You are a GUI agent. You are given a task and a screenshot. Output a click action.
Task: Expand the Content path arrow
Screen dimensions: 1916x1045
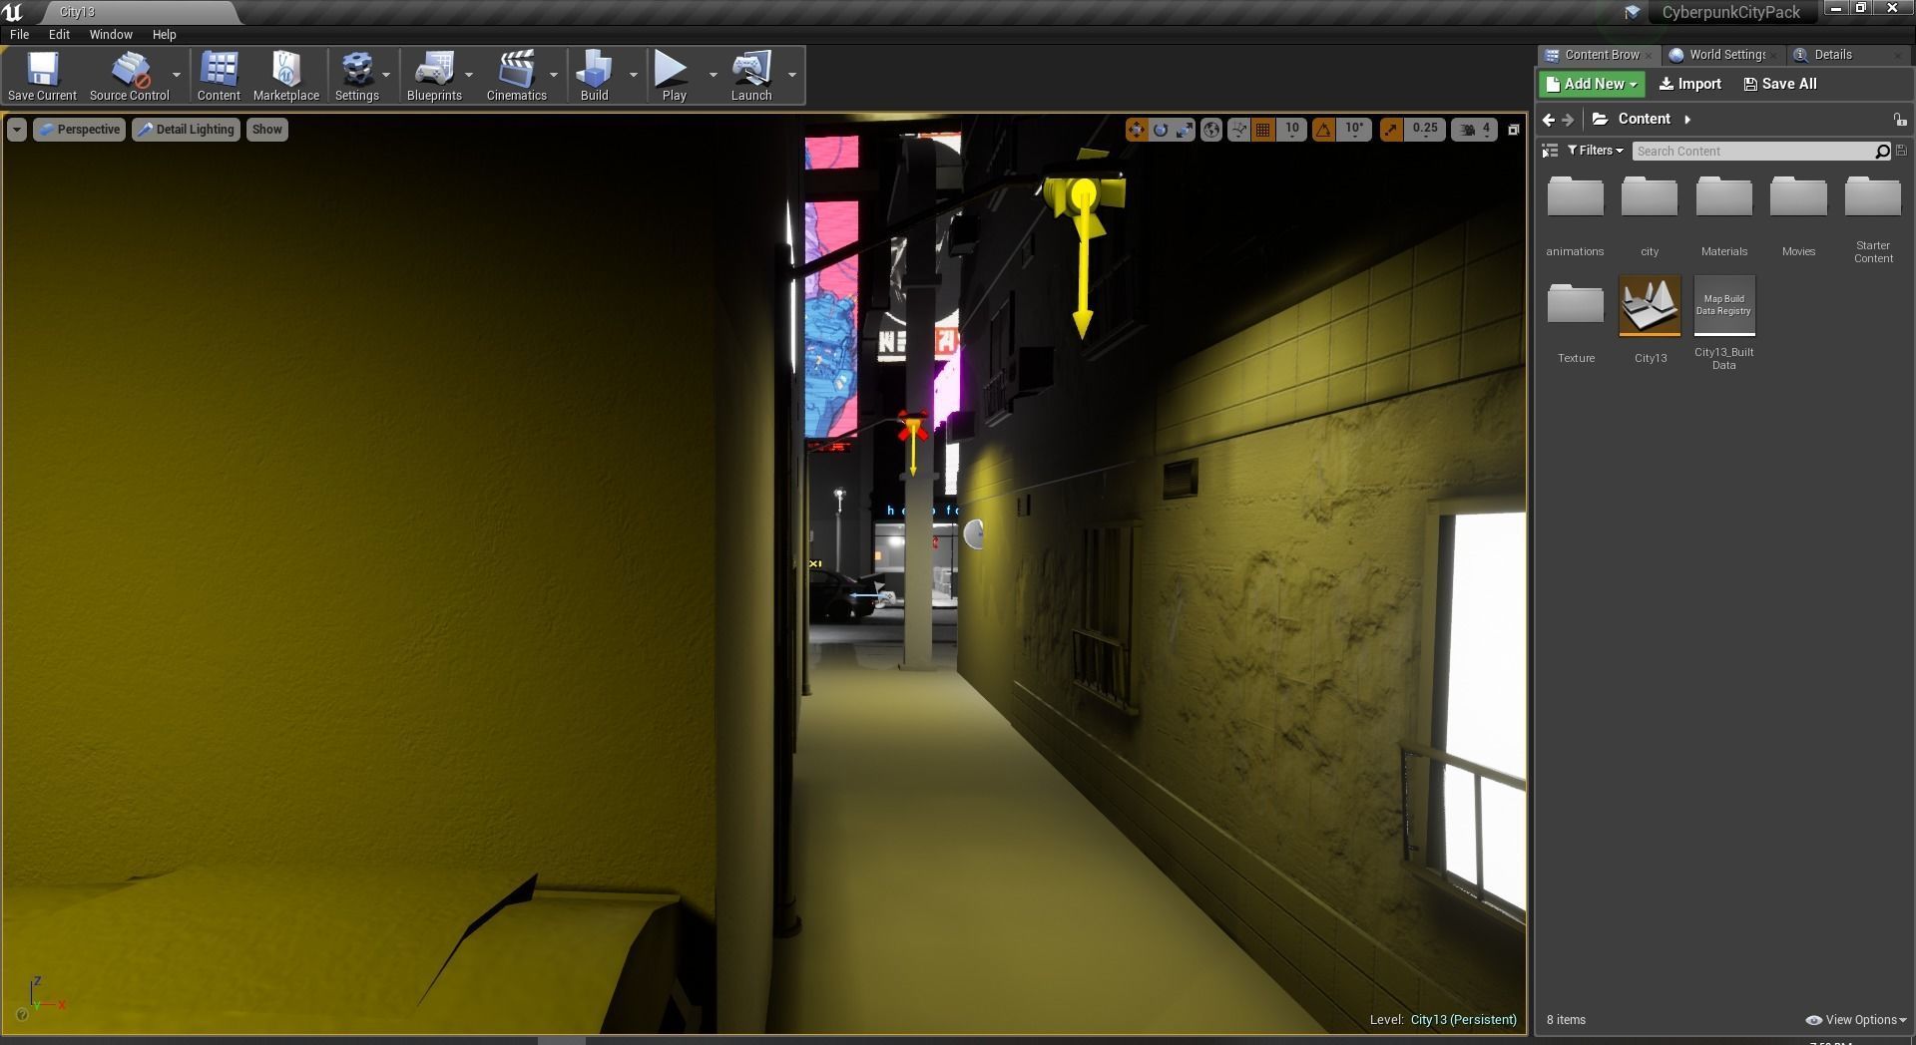1687,120
